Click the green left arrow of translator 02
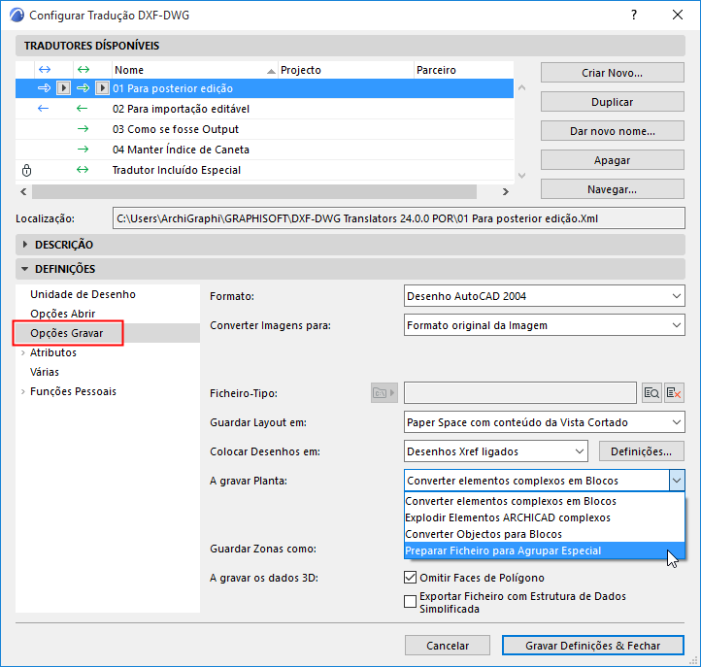This screenshot has width=701, height=667. pos(82,109)
